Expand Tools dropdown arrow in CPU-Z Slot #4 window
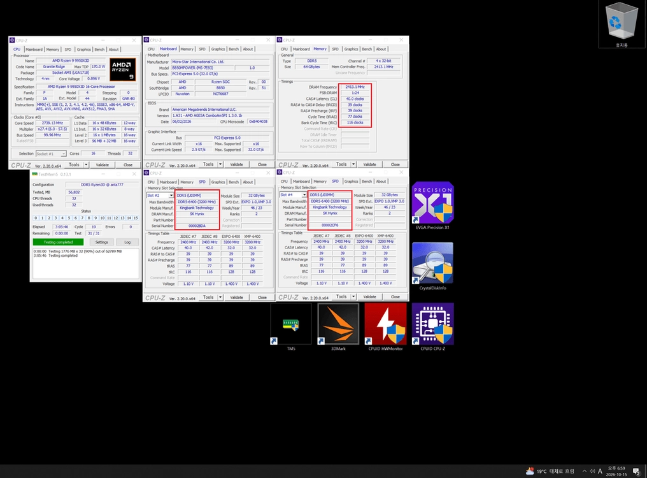This screenshot has width=647, height=478. pyautogui.click(x=353, y=296)
